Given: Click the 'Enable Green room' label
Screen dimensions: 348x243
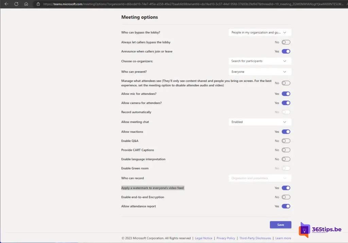Looking at the screenshot, I should pyautogui.click(x=135, y=168).
